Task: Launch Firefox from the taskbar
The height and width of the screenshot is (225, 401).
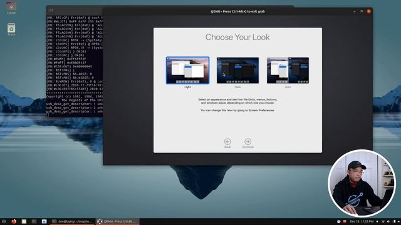Action: tap(14, 221)
